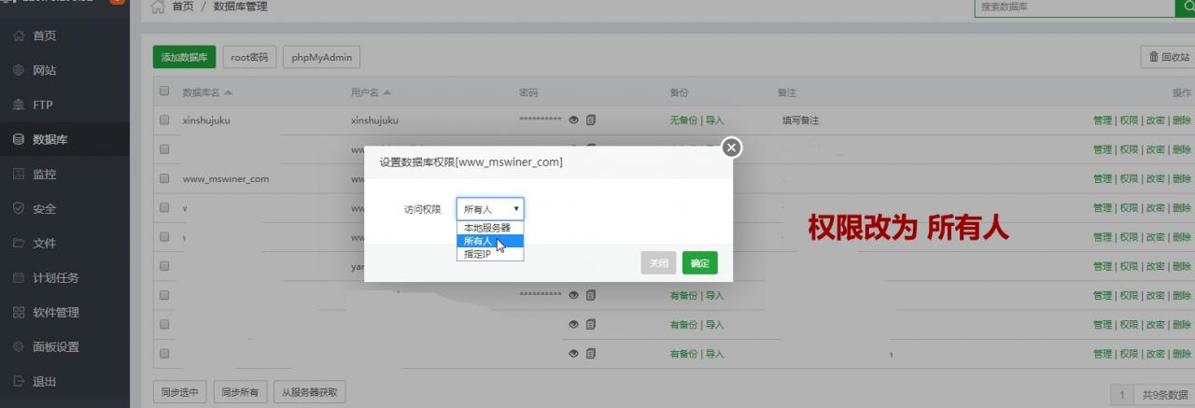The image size is (1195, 408).
Task: Show the xinshujuku password with the eye icon
Action: (574, 120)
